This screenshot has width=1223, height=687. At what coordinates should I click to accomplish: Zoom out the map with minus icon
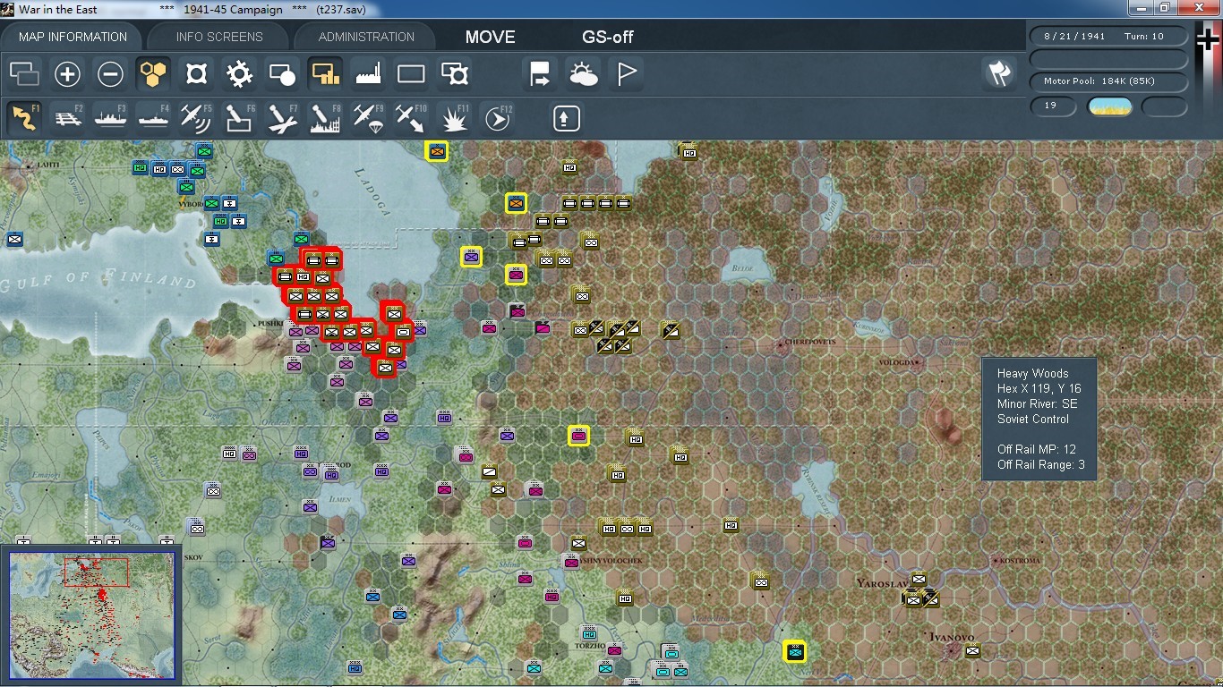[x=110, y=74]
